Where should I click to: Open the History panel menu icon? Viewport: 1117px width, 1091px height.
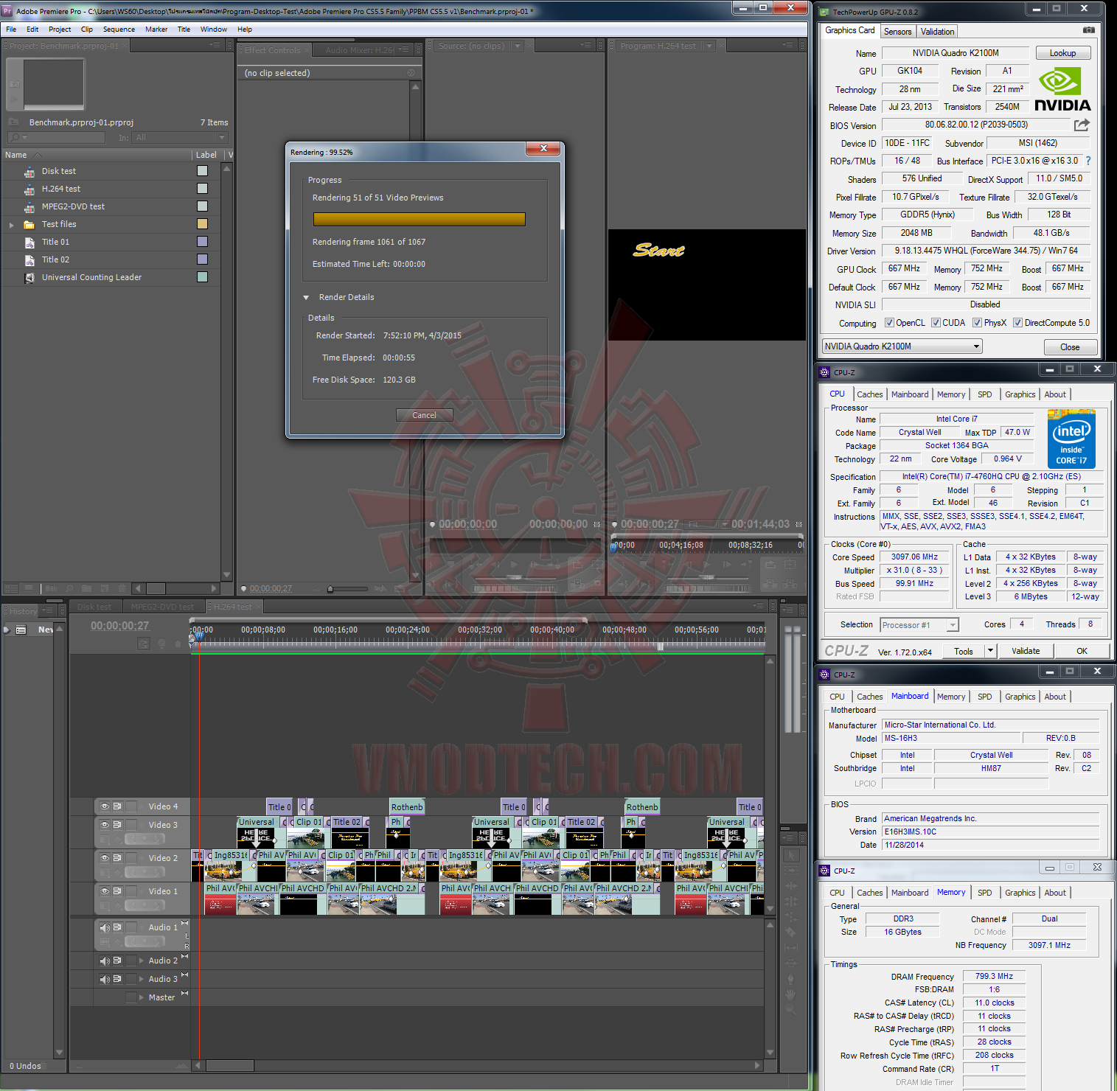pos(49,610)
